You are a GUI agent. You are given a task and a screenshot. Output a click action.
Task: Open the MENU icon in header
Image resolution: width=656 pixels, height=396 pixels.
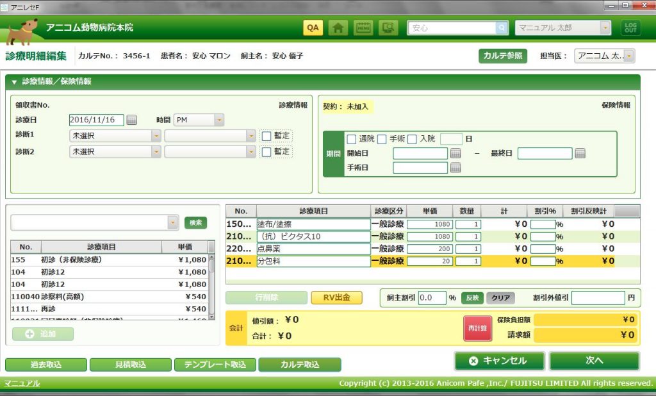(363, 28)
